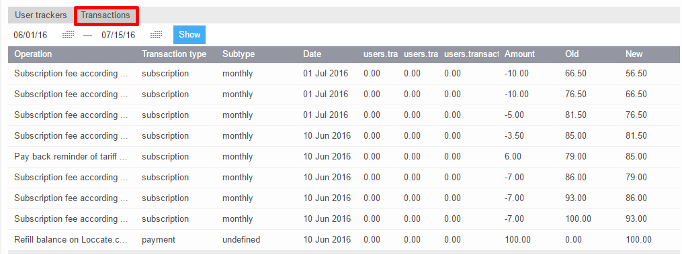This screenshot has width=682, height=254.
Task: Click the 79.00 old balance cell
Action: tap(576, 157)
